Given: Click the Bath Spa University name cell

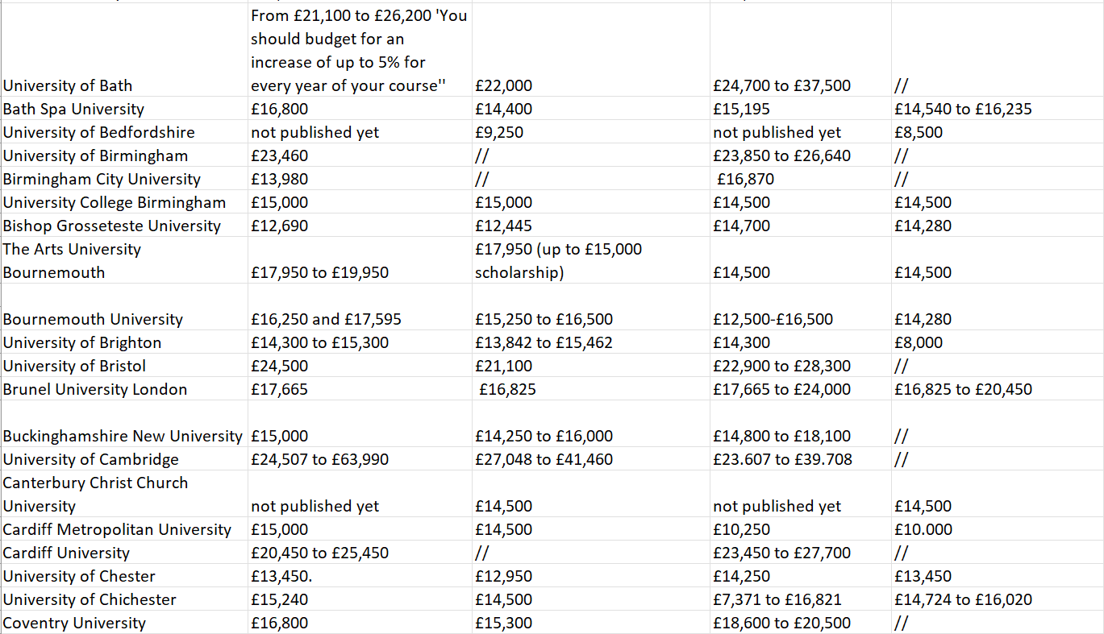Looking at the screenshot, I should [73, 109].
